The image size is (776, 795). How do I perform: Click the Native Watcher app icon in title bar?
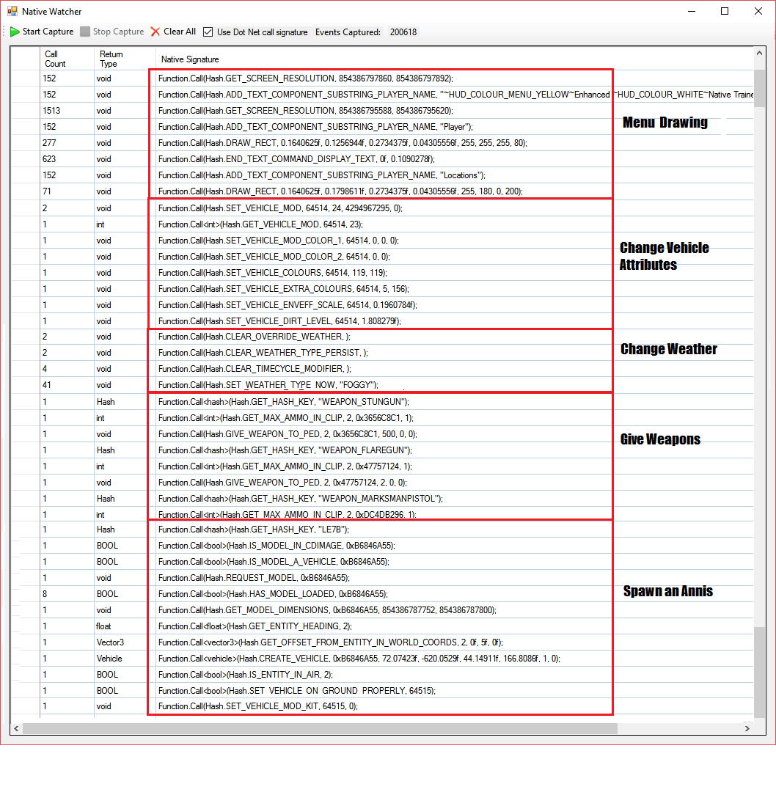12,12
